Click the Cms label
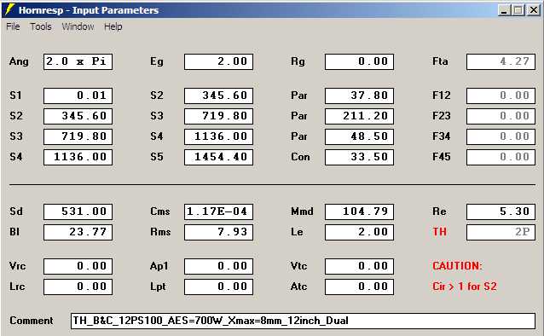The image size is (544, 336). 160,211
